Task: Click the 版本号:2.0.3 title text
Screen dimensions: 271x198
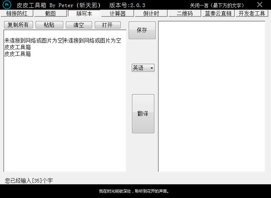Action: [x=127, y=5]
